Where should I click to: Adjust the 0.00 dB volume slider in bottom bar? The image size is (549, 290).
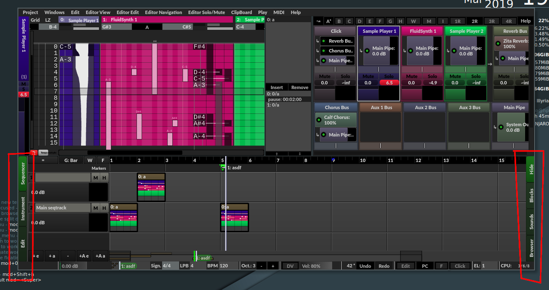click(x=73, y=266)
